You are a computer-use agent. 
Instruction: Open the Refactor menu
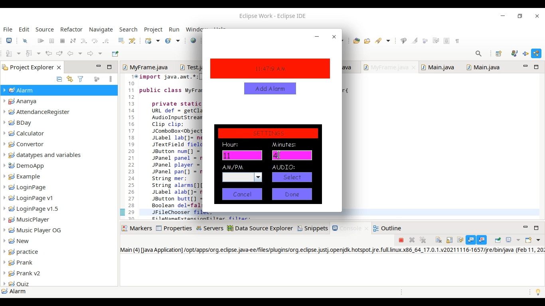click(x=71, y=29)
